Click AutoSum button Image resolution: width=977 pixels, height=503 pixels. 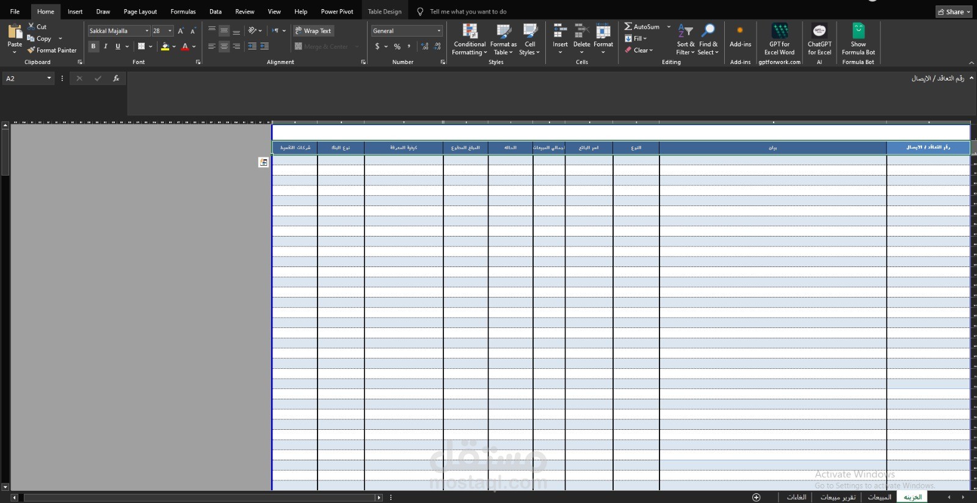[642, 27]
